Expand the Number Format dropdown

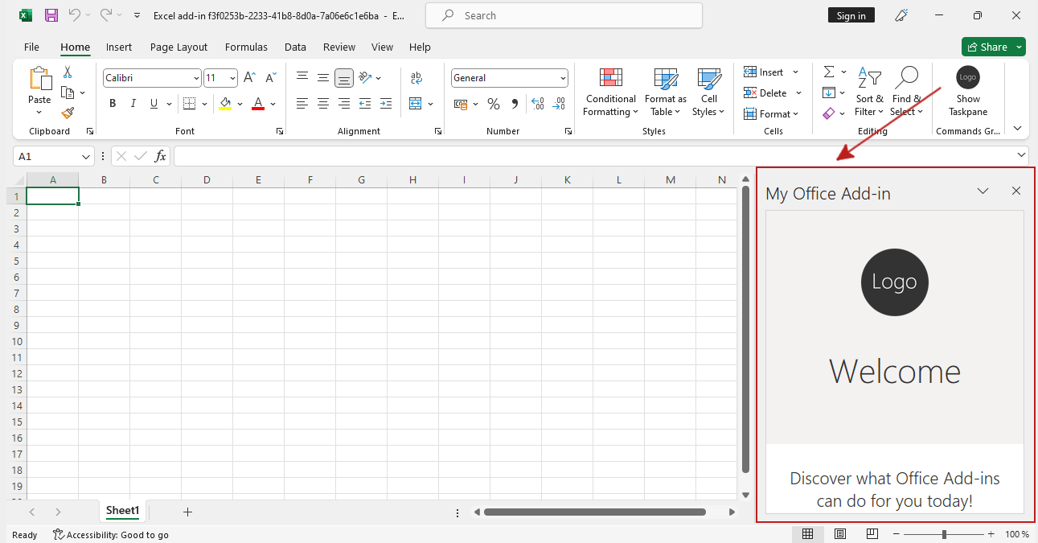(x=562, y=77)
